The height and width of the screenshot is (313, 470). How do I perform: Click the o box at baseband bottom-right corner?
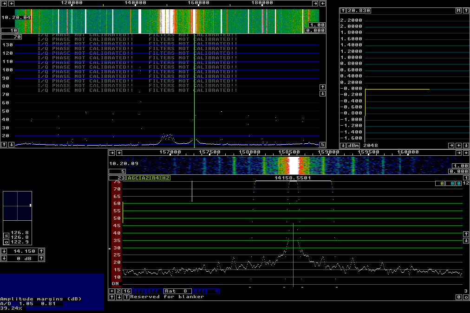pyautogui.click(x=466, y=297)
